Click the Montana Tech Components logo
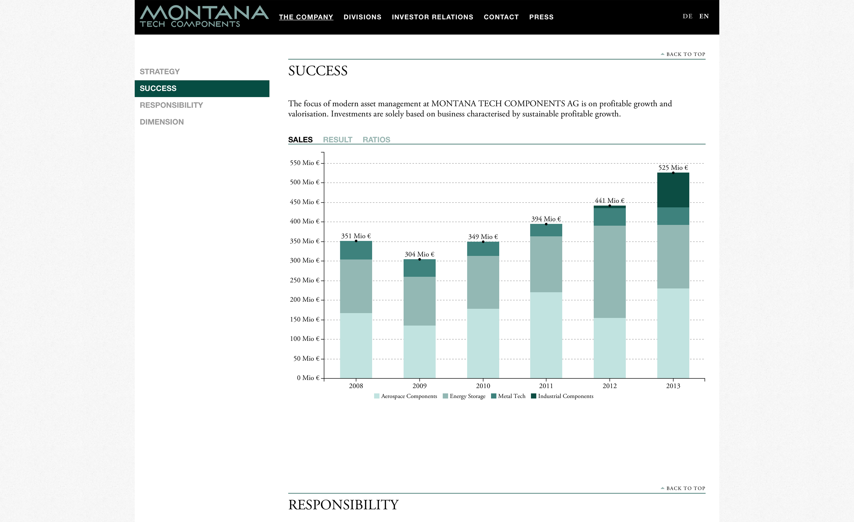Viewport: 854px width, 522px height. pos(204,16)
